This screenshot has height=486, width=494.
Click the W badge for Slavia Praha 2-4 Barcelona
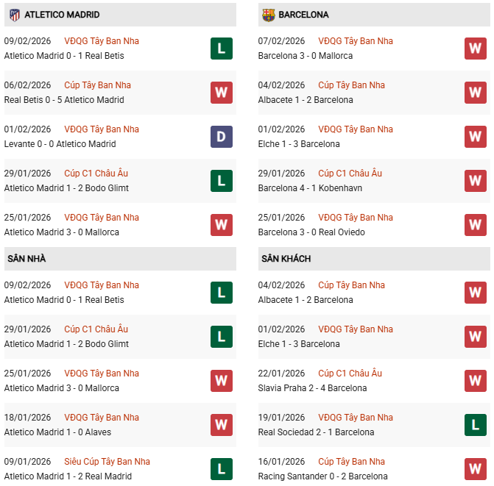point(475,381)
